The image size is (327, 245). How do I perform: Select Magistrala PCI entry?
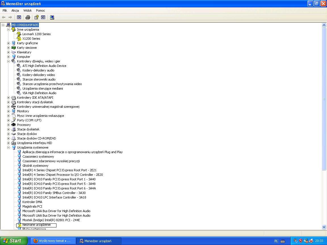[x=32, y=207]
